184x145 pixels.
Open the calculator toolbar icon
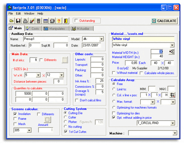pos(39,21)
